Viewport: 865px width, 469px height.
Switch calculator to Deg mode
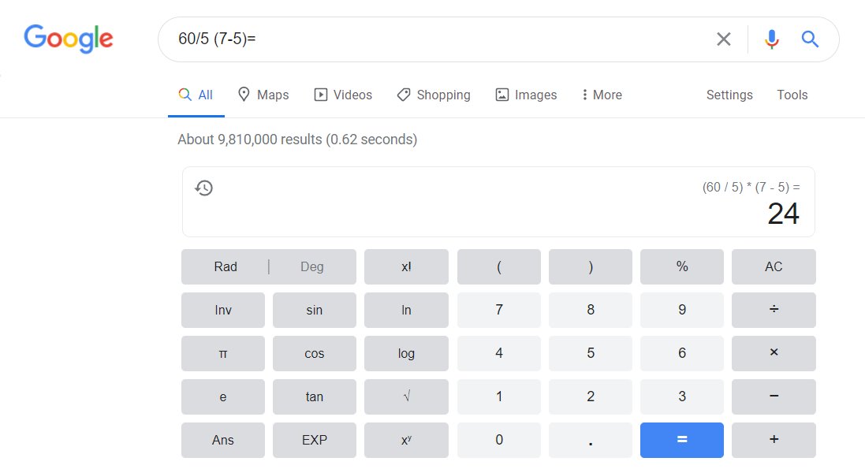coord(312,266)
